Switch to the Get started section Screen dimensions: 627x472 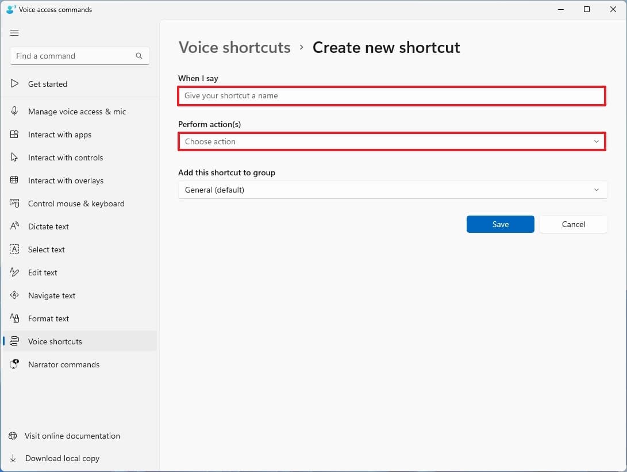(48, 84)
